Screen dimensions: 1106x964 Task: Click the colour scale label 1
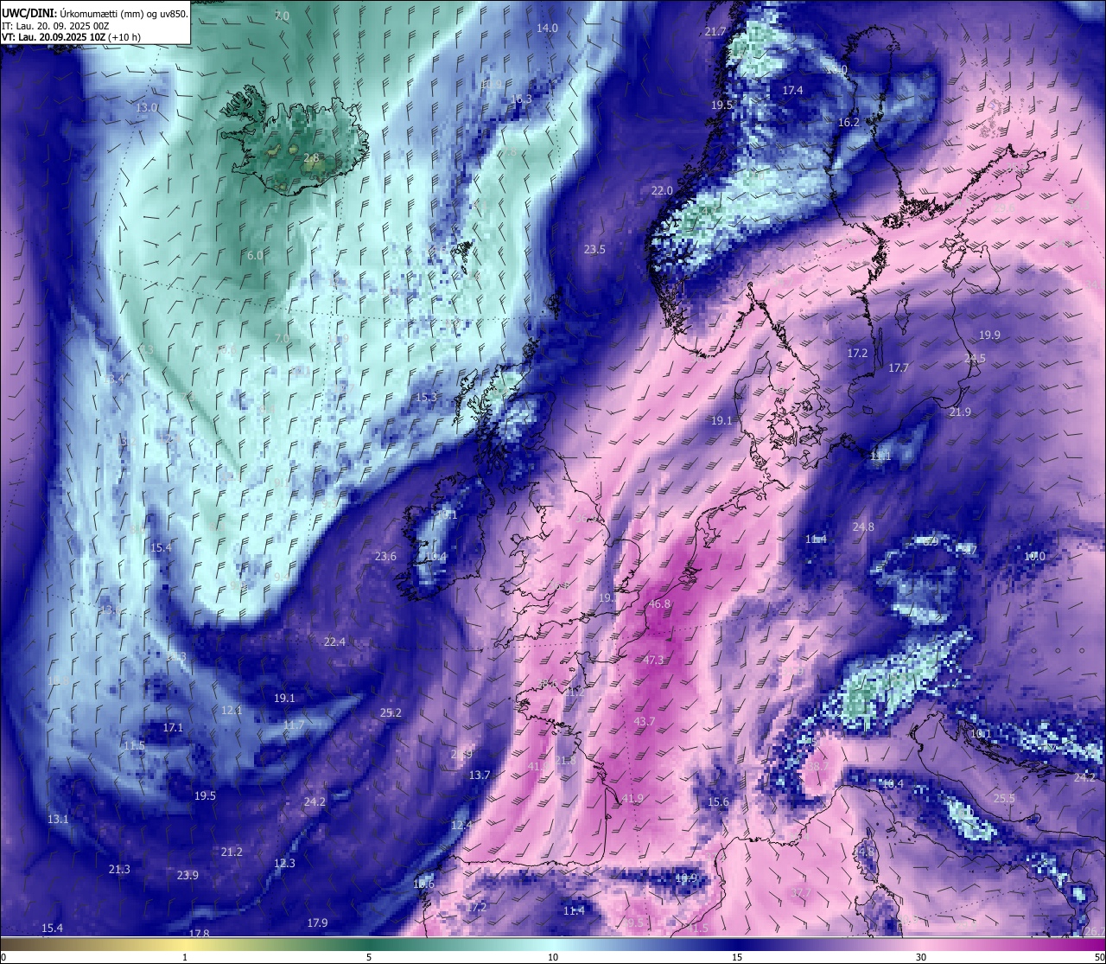coord(185,957)
